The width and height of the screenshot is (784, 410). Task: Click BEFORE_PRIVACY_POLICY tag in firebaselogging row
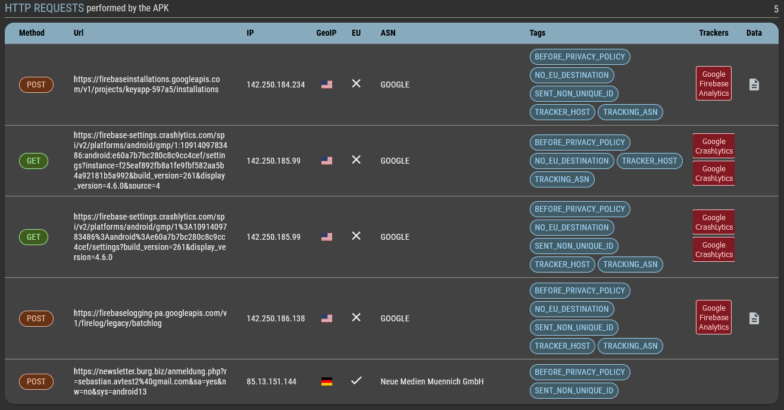(580, 291)
